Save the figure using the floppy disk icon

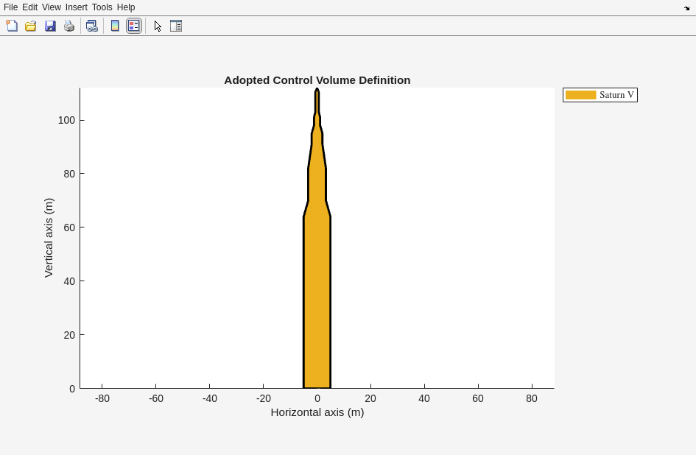[50, 26]
